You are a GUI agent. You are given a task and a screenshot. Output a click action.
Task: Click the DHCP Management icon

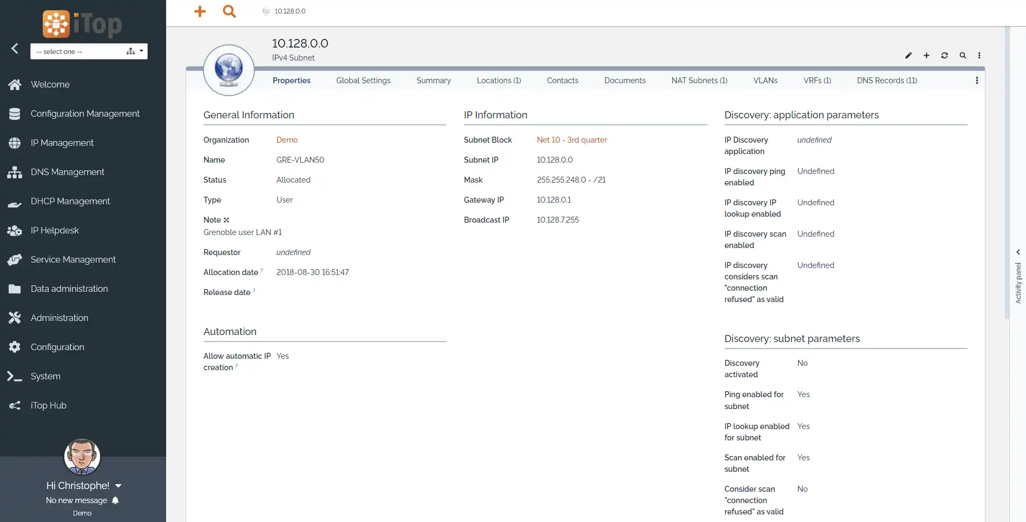pyautogui.click(x=15, y=204)
